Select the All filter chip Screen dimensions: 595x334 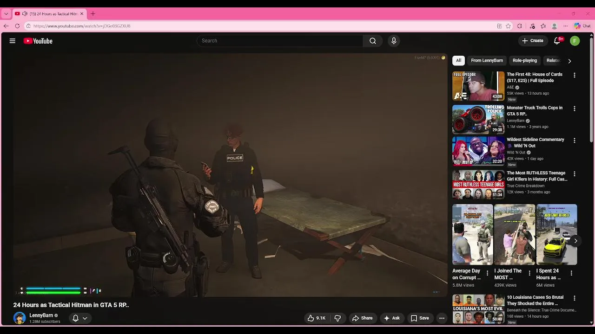[458, 60]
